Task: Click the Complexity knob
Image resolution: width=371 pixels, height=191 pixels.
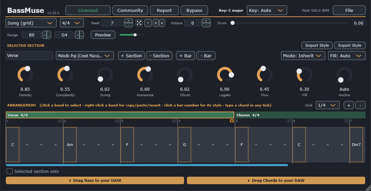Action: (65, 75)
